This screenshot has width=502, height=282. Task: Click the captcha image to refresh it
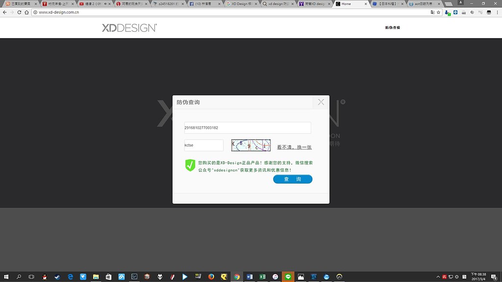[251, 145]
